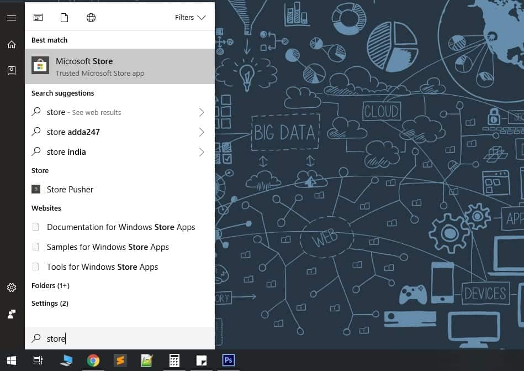The height and width of the screenshot is (371, 524).
Task: Open the Filters dropdown
Action: 190,17
